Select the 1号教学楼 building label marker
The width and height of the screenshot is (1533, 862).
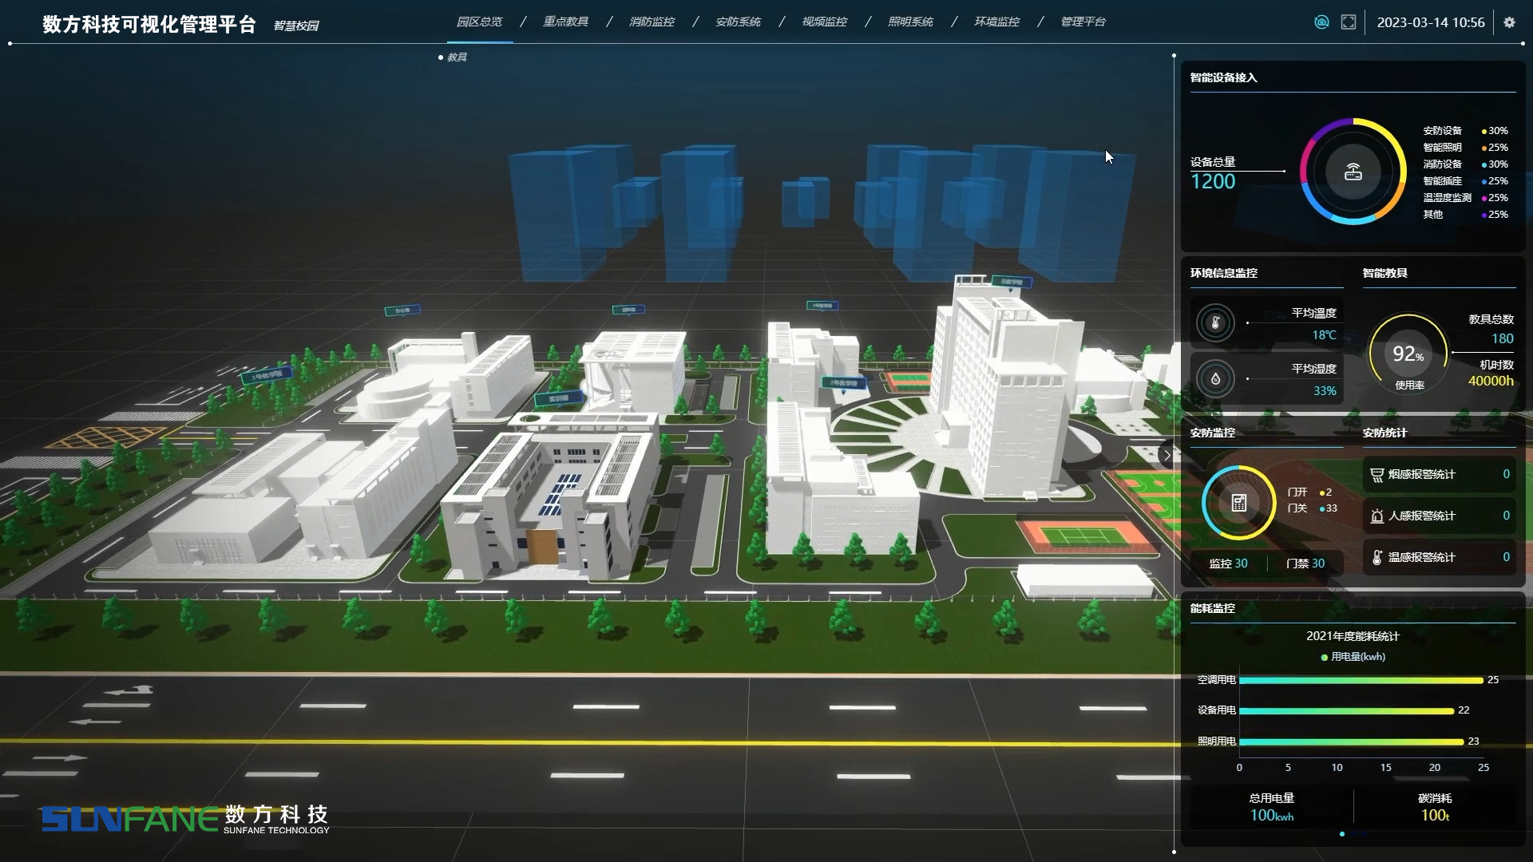click(267, 375)
